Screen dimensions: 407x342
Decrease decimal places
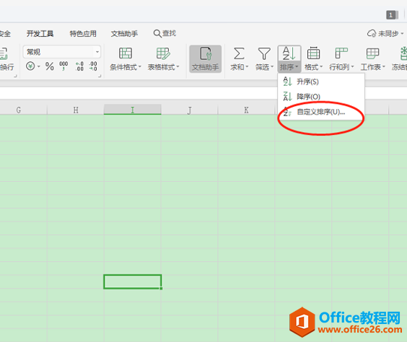click(x=93, y=66)
